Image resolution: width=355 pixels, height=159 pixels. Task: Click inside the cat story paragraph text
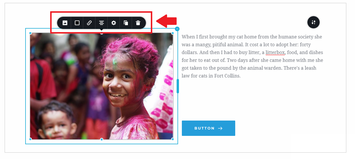tap(252, 56)
